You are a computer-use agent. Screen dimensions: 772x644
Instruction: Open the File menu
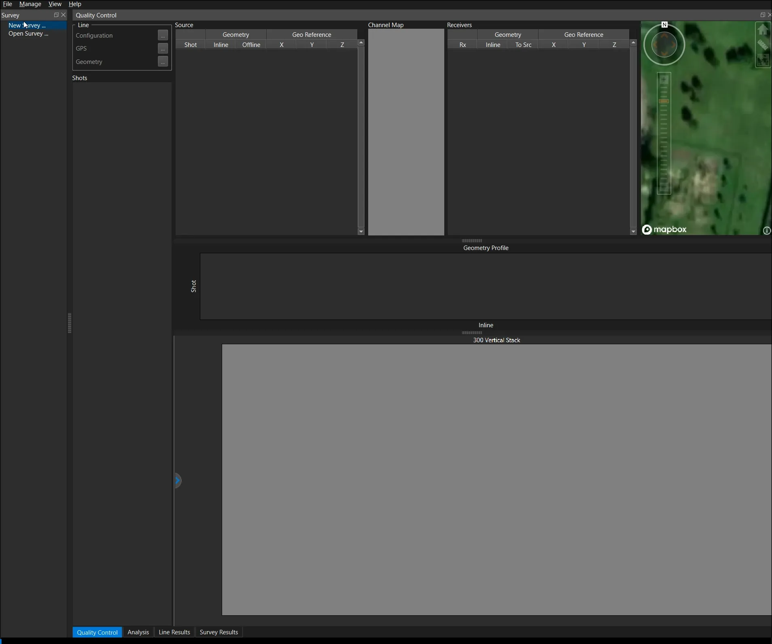tap(7, 4)
